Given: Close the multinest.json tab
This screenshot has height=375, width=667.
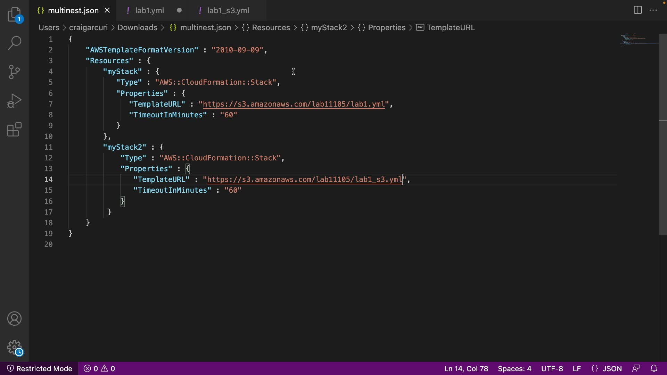Looking at the screenshot, I should click(x=107, y=10).
